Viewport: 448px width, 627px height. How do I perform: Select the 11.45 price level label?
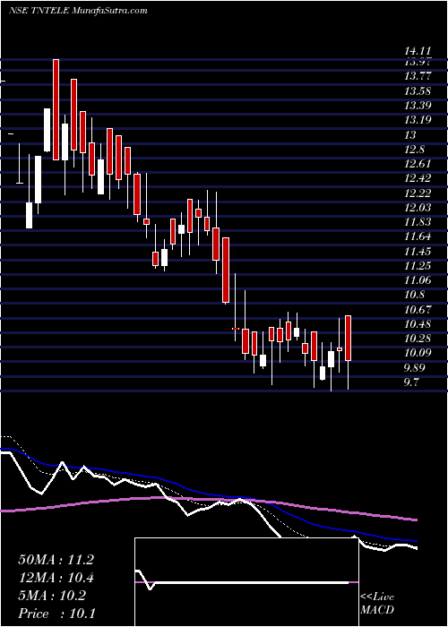(418, 252)
